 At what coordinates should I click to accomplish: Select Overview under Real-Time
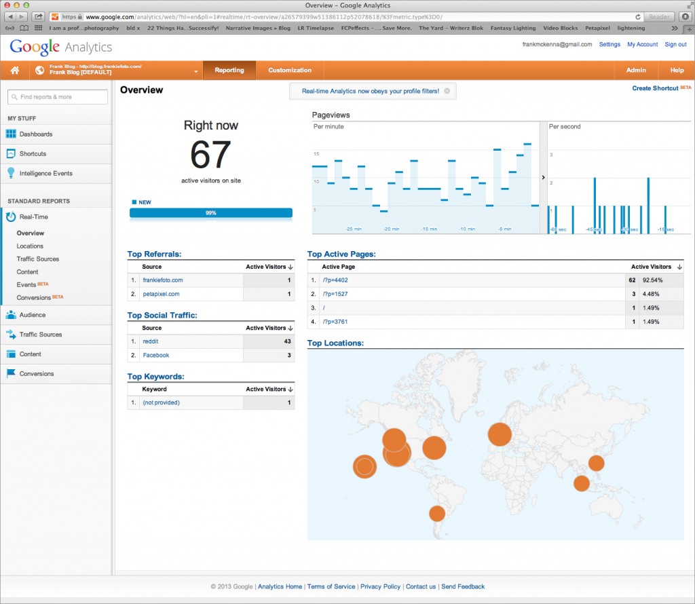pos(30,233)
